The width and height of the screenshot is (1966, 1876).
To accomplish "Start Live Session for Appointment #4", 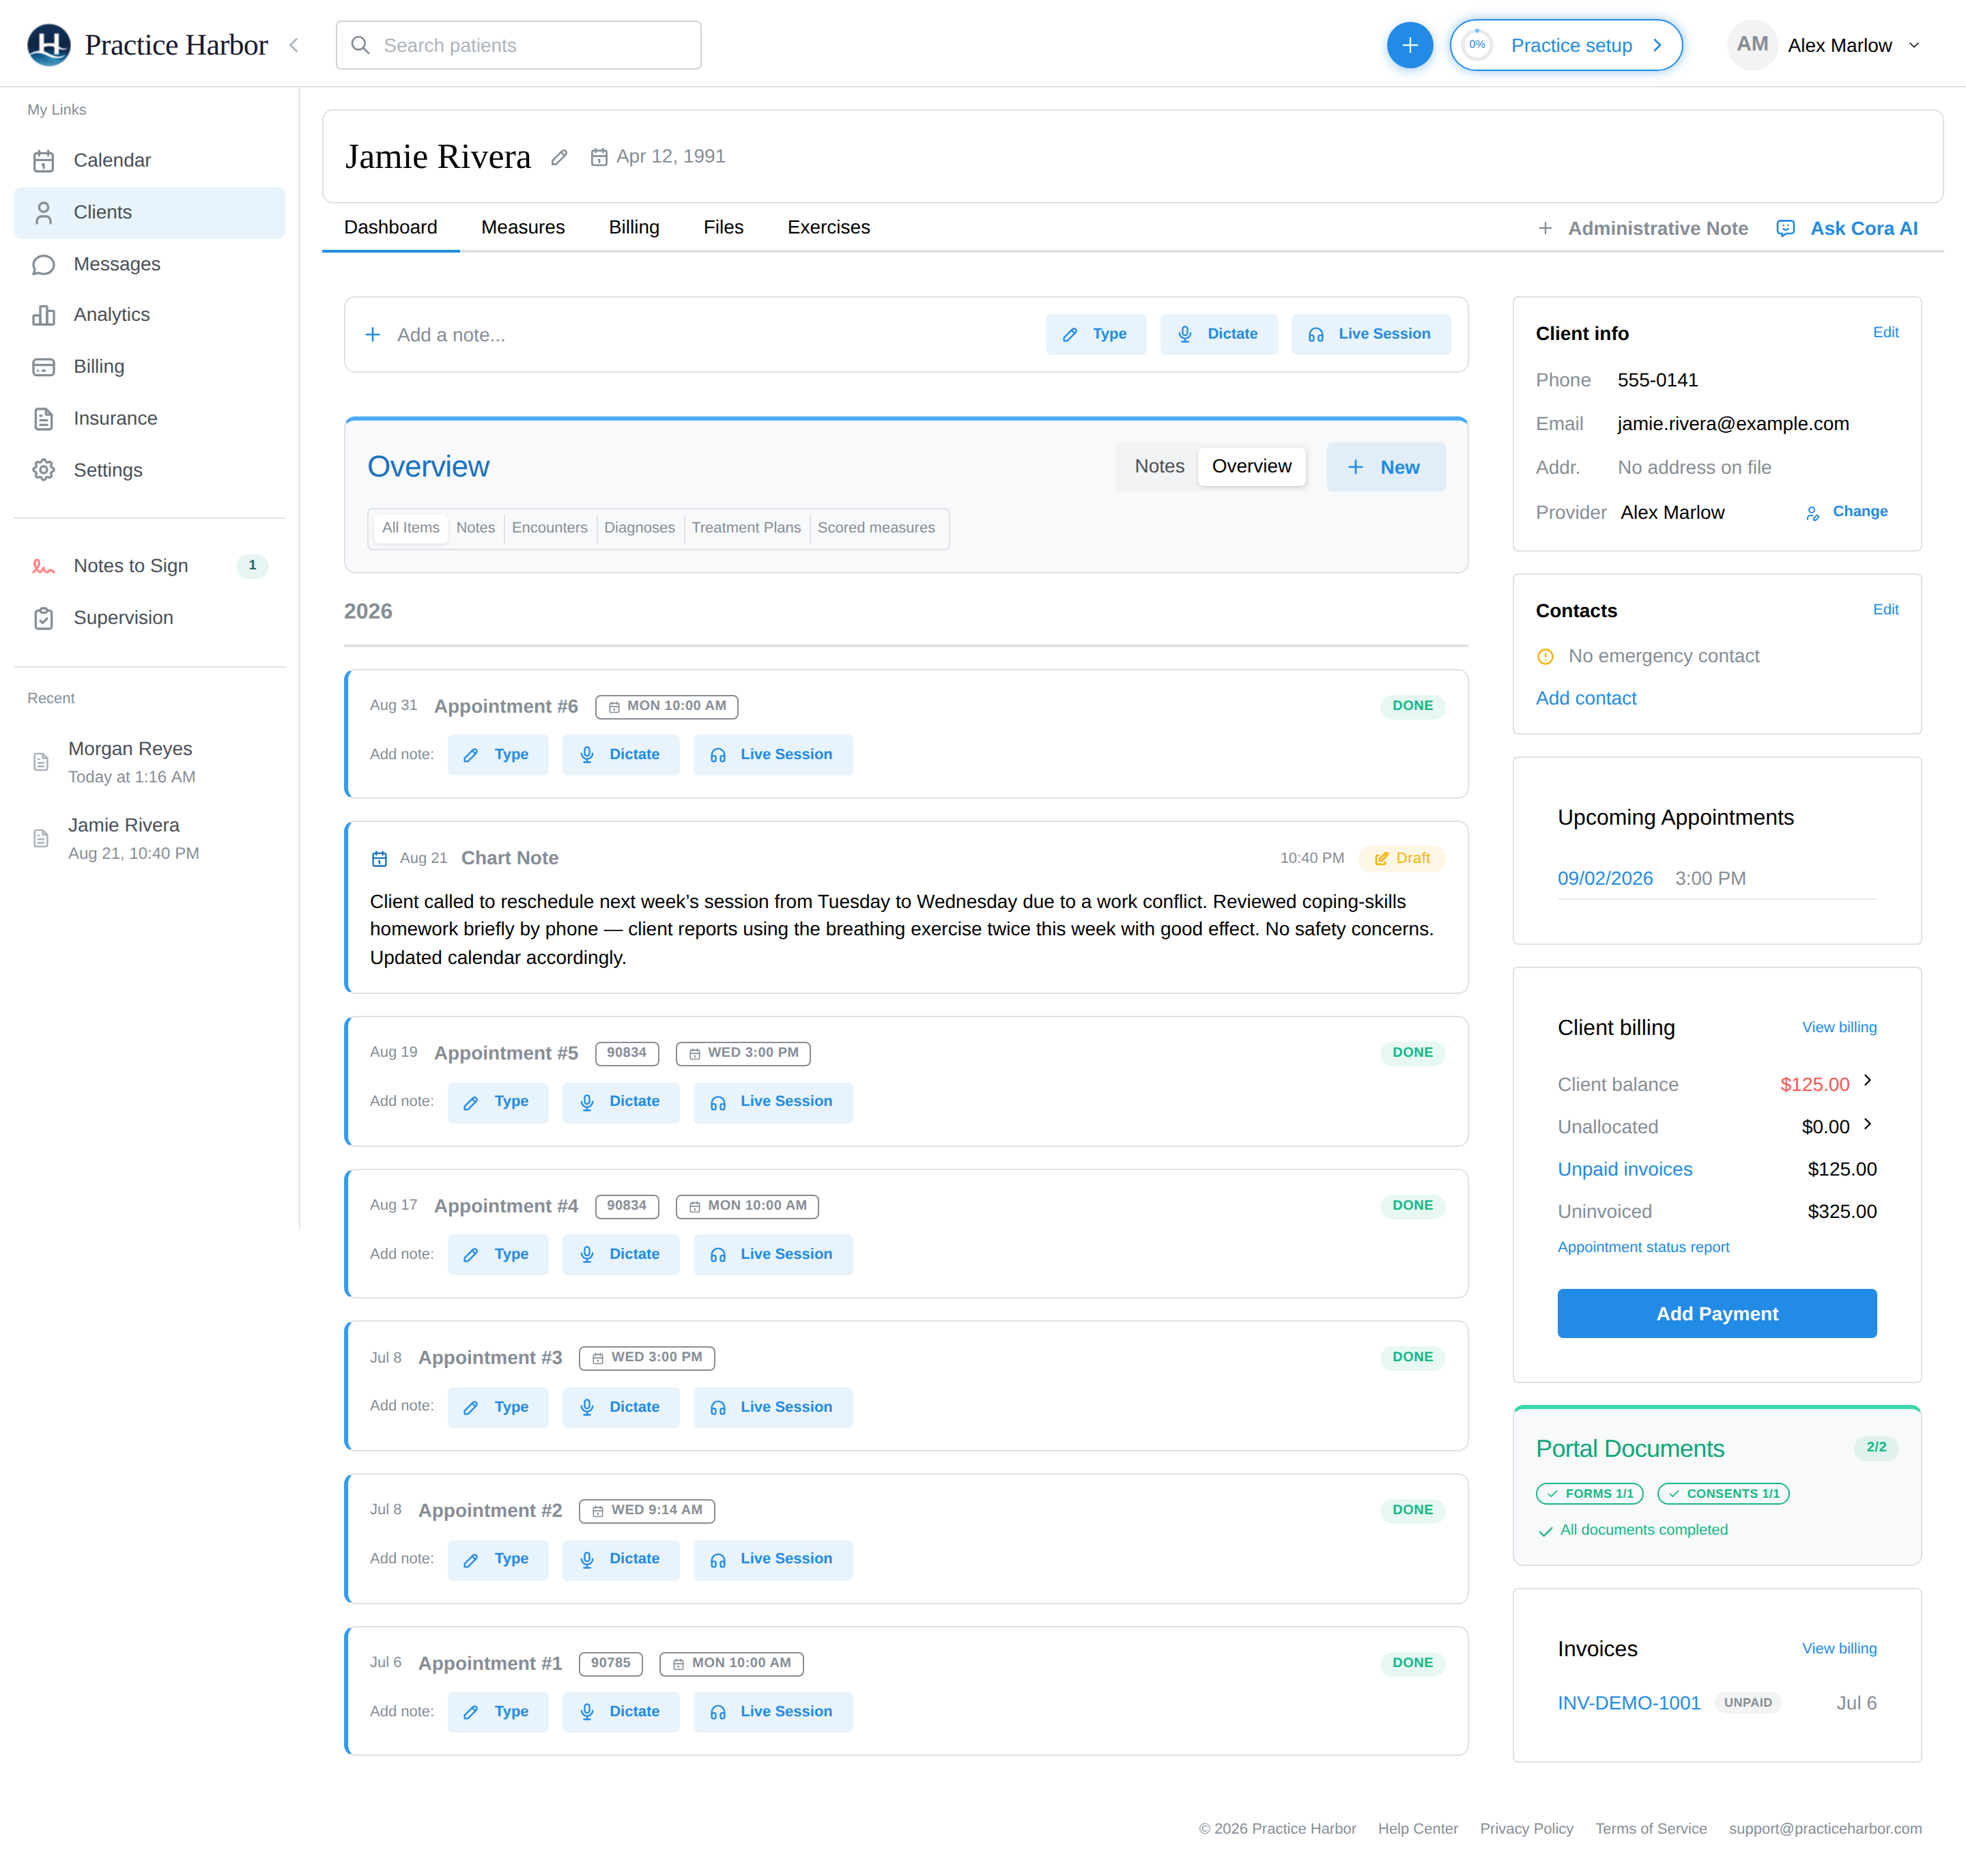I will point(772,1254).
